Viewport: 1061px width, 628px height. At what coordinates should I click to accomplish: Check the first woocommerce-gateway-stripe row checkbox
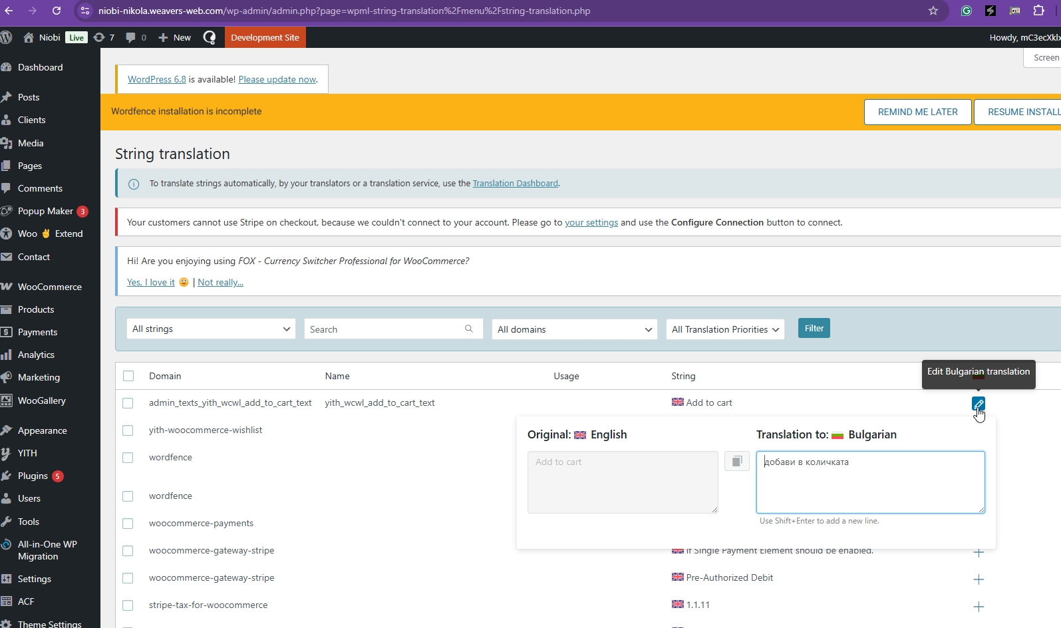[x=128, y=551]
